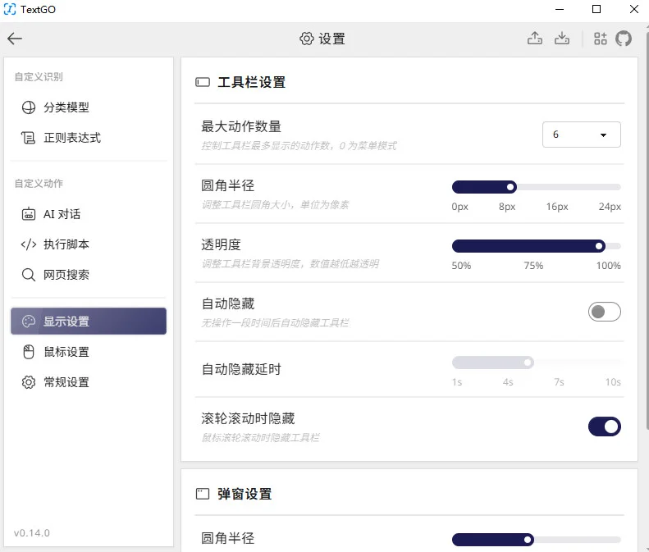Click the import download icon in header
Screen dimensions: 649x552
[562, 39]
